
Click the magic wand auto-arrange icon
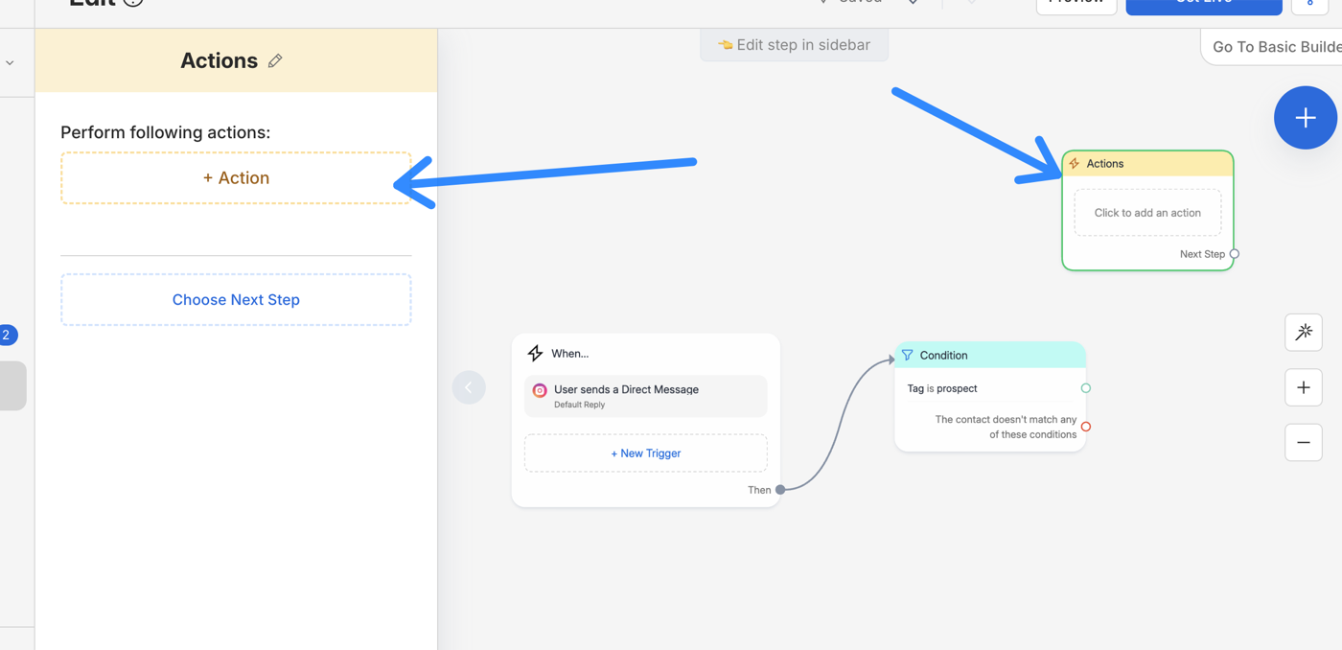[x=1304, y=333]
